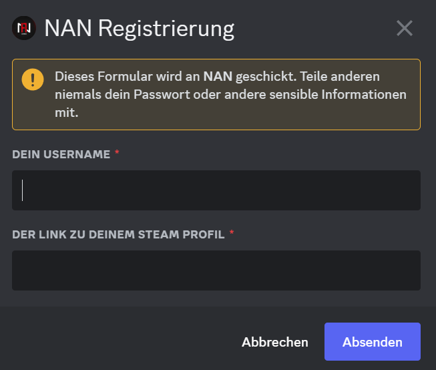Viewport: 436px width, 370px height.
Task: Click the NAN Registrierung dialog title
Action: click(x=140, y=29)
